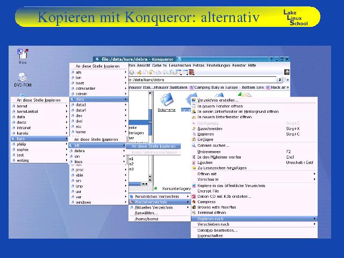Select the home folder entry
Screen dimensions: 344x258
pyautogui.click(x=99, y=132)
